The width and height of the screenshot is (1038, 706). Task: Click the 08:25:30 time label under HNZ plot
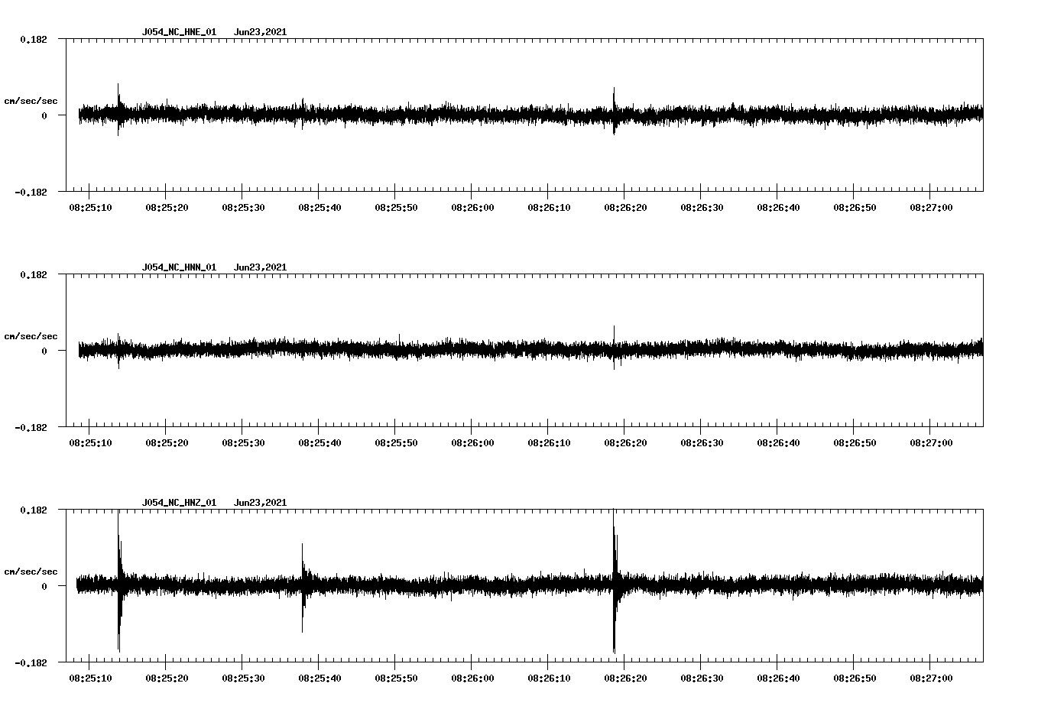point(243,678)
